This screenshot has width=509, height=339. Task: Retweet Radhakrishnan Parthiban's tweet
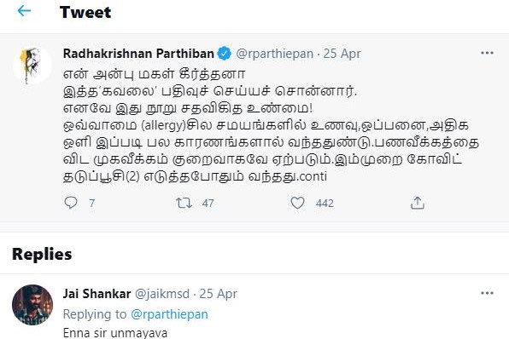pyautogui.click(x=184, y=203)
